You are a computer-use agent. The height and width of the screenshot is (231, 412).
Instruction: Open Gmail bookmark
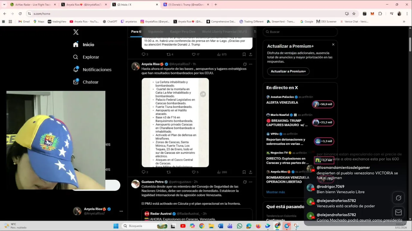24,21
